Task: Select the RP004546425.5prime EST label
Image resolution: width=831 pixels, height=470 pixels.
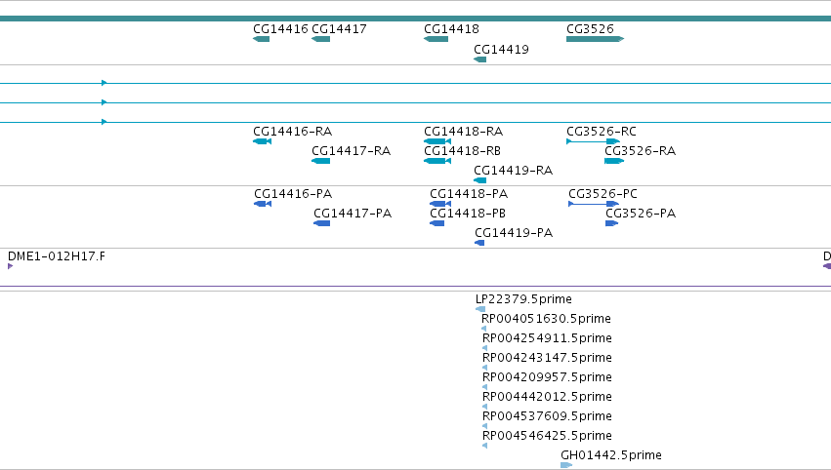Action: click(547, 436)
